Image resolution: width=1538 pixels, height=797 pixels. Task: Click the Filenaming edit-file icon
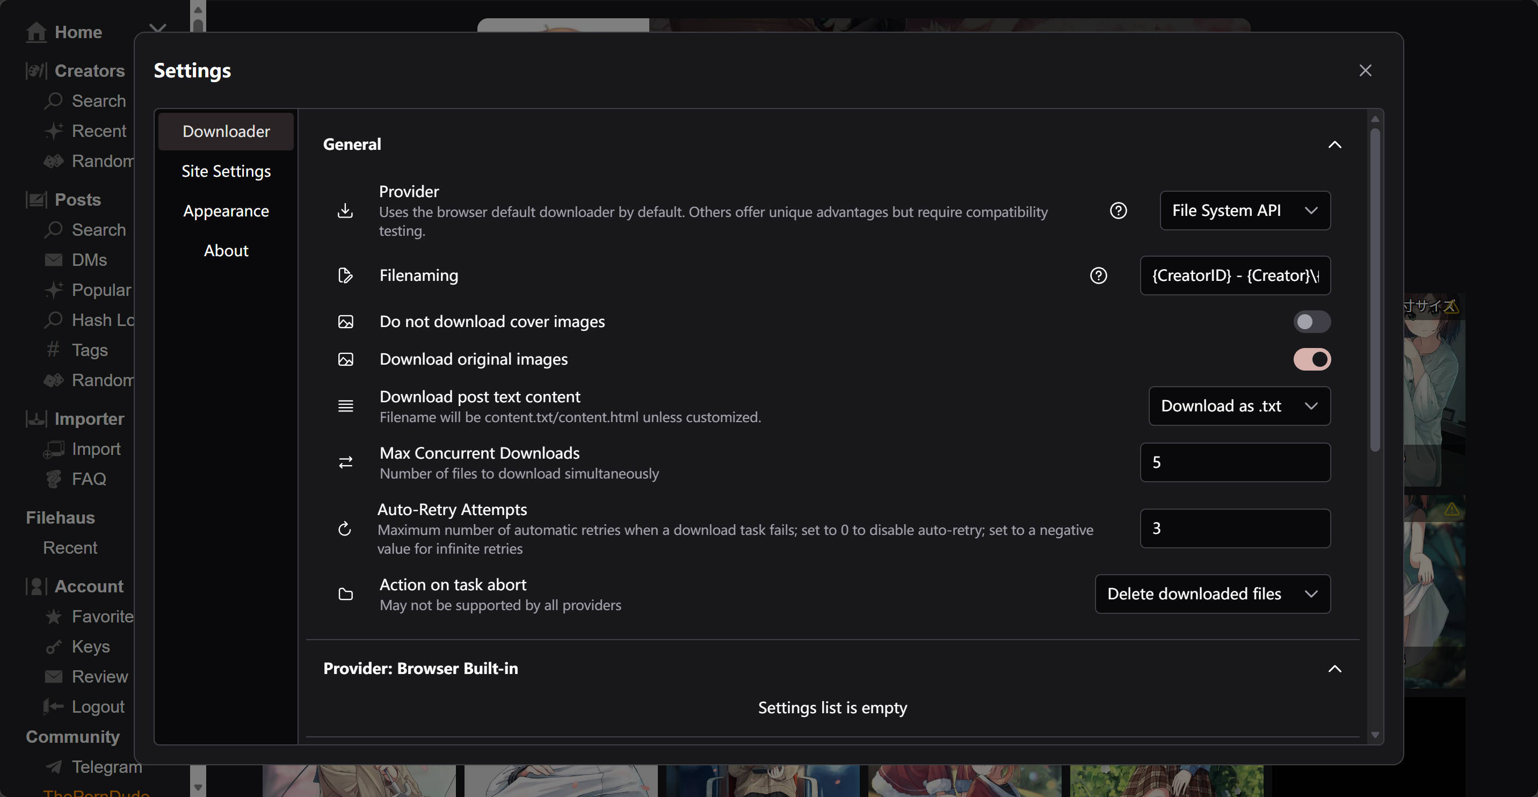(345, 275)
